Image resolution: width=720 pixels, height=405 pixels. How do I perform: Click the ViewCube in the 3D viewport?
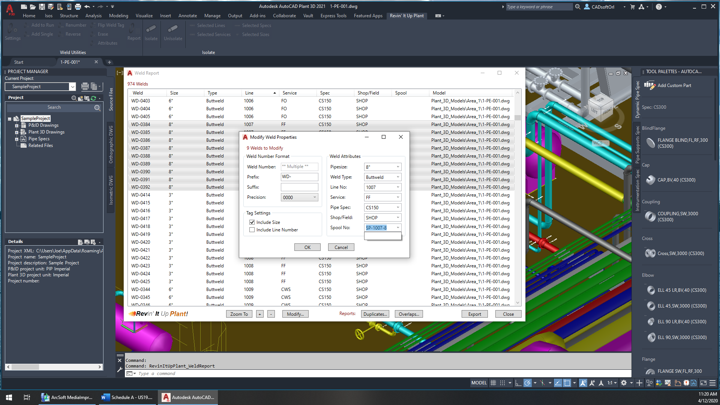(601, 107)
